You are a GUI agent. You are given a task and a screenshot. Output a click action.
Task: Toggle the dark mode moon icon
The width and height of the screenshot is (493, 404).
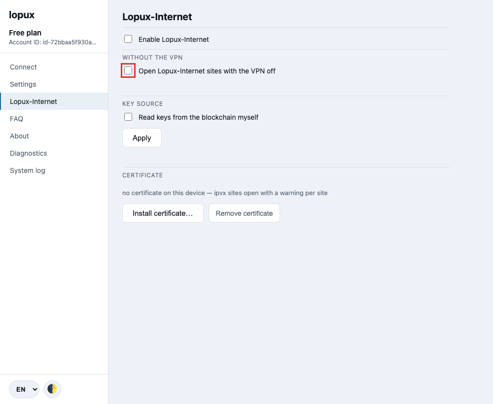(52, 389)
